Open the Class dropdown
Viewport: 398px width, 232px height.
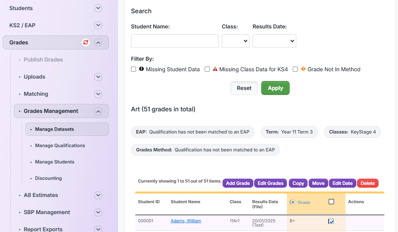click(235, 41)
